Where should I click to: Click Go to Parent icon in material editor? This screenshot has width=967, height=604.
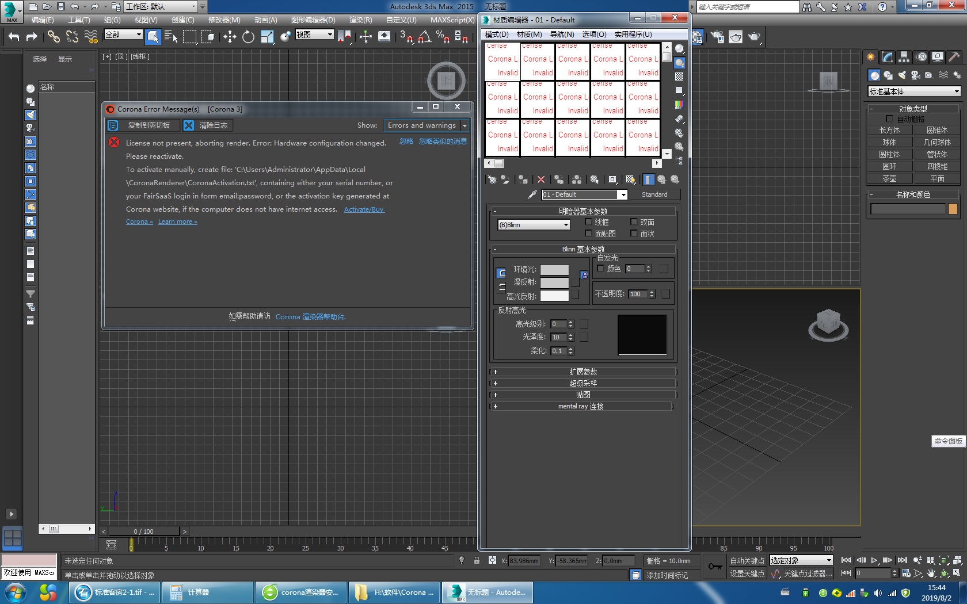tap(661, 179)
